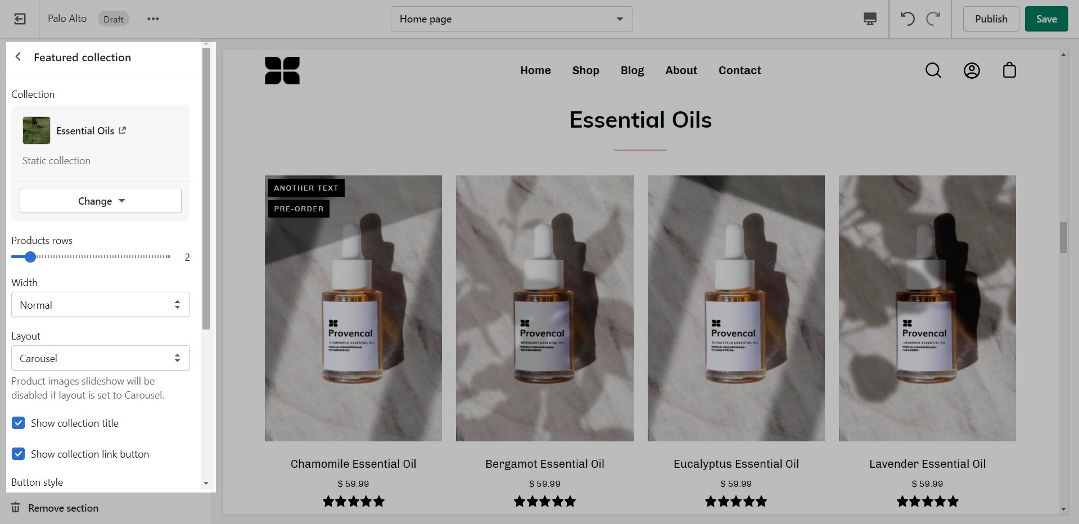1079x524 pixels.
Task: Open the storefront search icon
Action: [933, 70]
